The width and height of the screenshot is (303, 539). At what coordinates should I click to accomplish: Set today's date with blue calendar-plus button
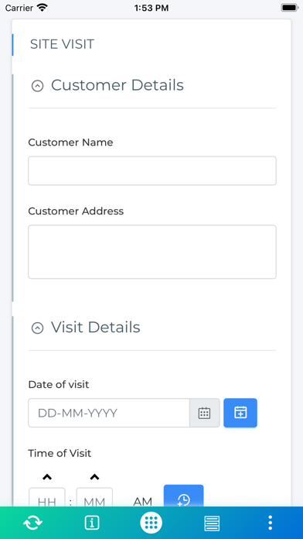click(x=240, y=413)
